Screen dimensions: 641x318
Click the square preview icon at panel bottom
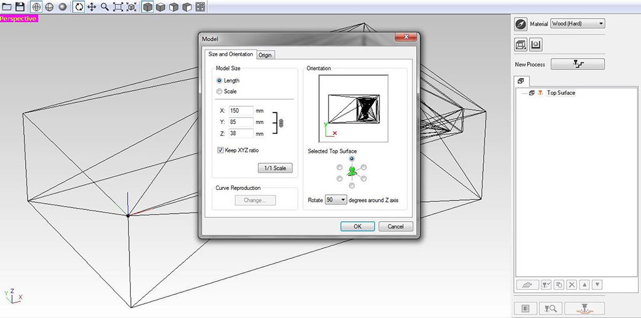pyautogui.click(x=526, y=308)
